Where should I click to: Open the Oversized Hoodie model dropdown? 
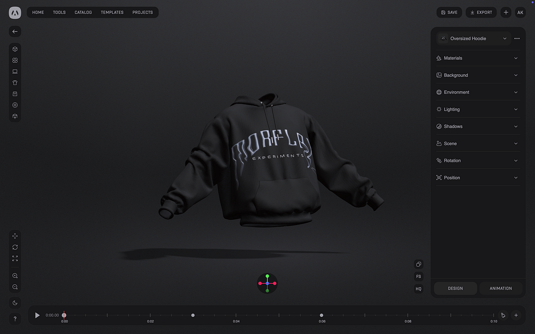[x=474, y=38]
